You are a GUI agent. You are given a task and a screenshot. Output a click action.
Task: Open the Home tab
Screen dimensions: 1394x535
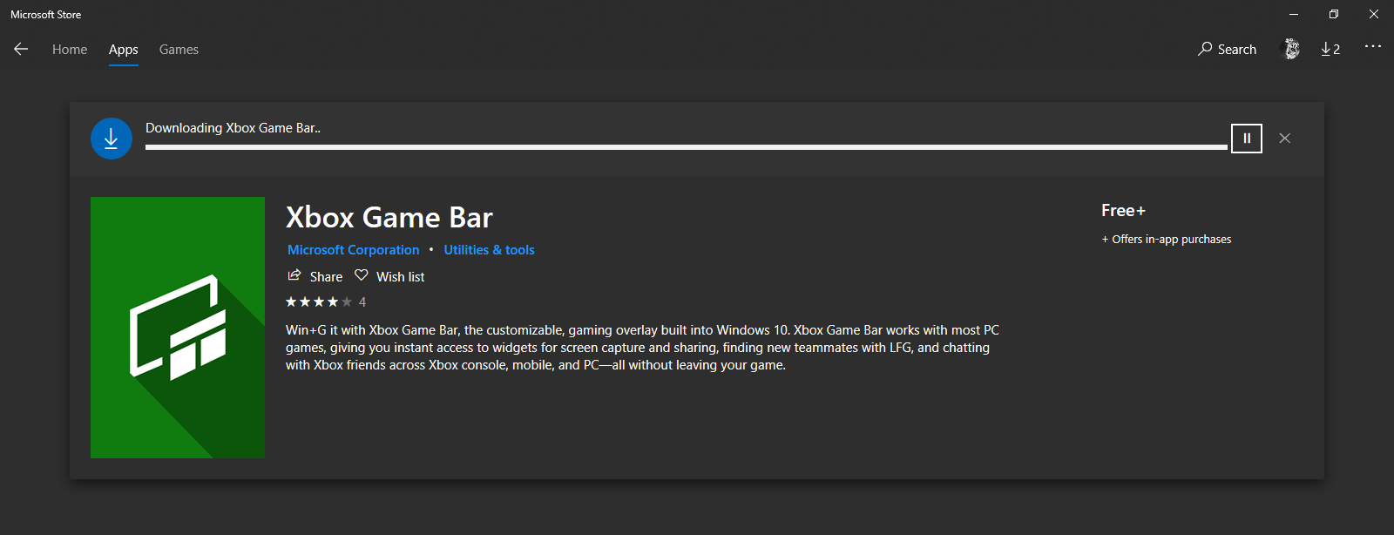(70, 50)
